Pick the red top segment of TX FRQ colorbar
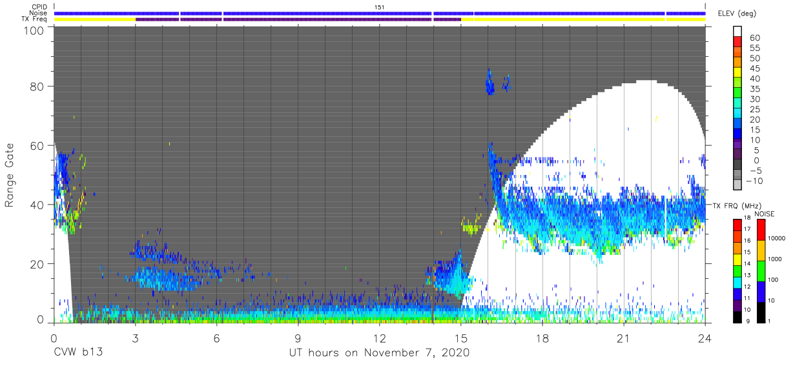Screen dimensions: 793x366 [x=738, y=225]
